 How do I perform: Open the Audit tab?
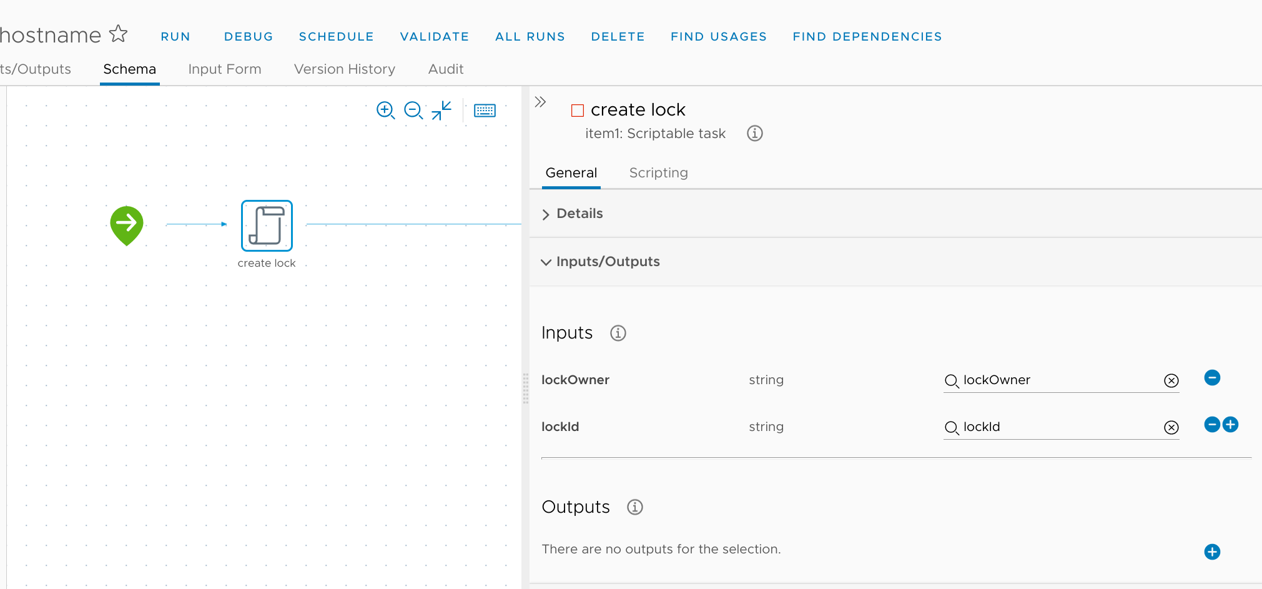point(446,69)
